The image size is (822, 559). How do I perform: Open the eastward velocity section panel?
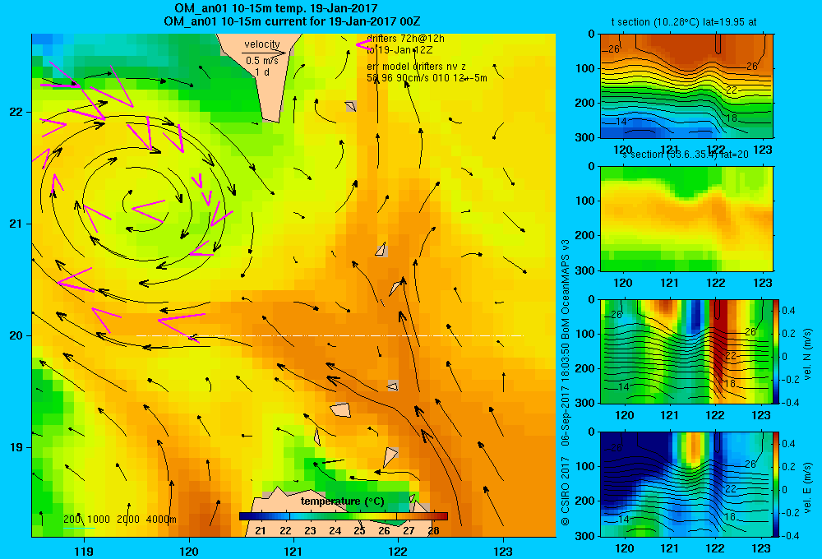pyautogui.click(x=686, y=484)
